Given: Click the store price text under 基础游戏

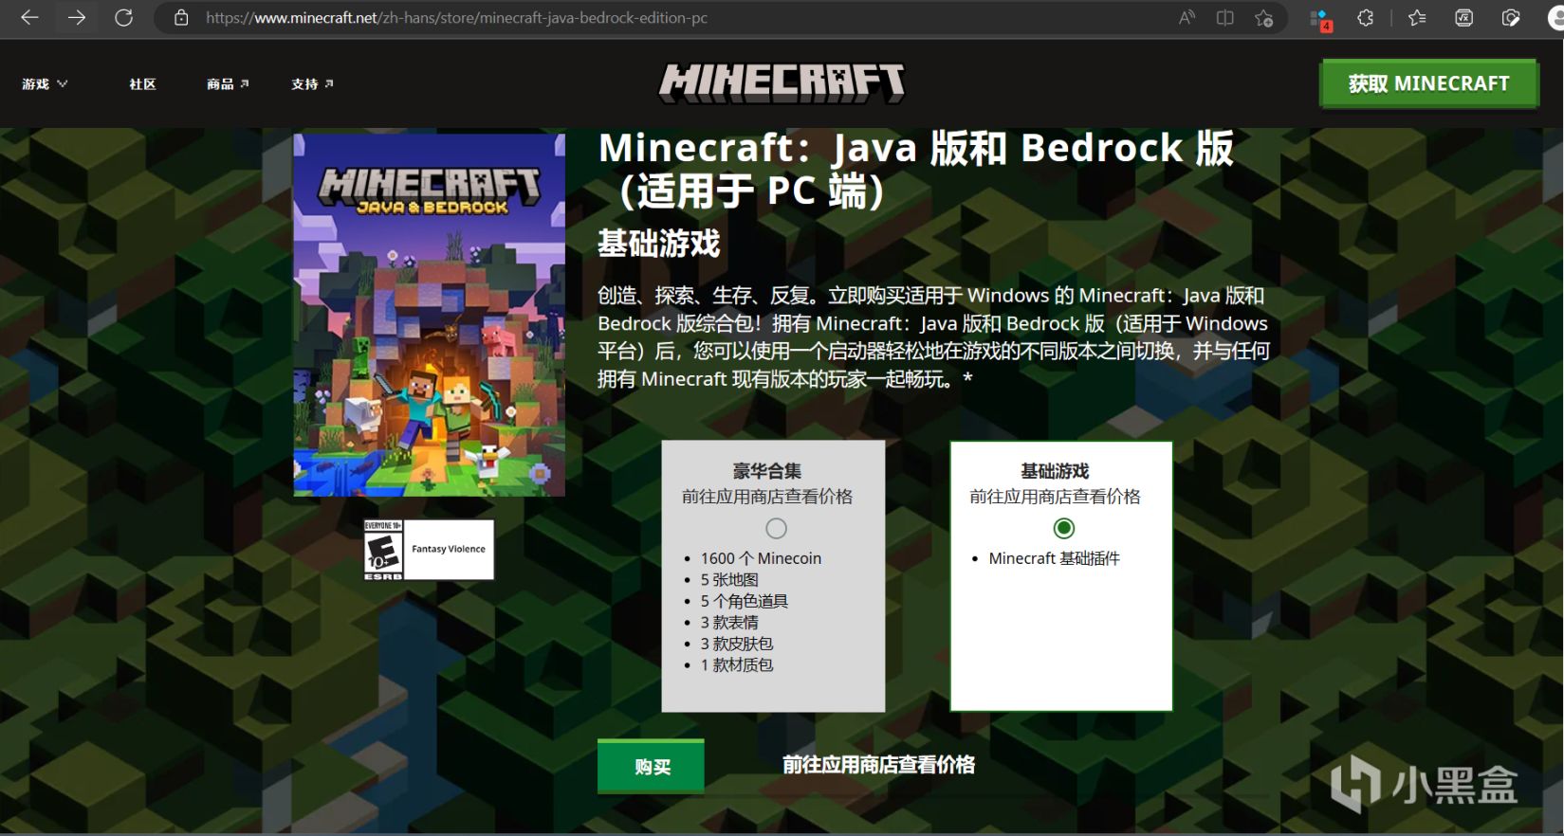Looking at the screenshot, I should 1055,497.
